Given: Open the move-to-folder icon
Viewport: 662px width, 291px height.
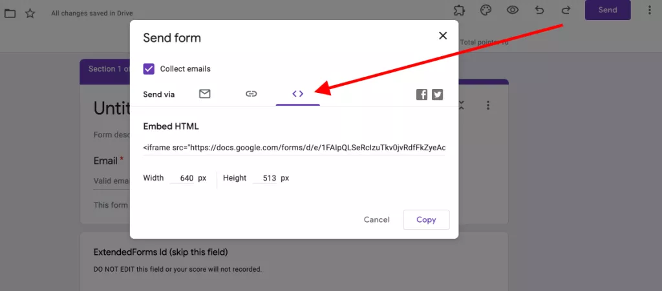Looking at the screenshot, I should pos(10,14).
